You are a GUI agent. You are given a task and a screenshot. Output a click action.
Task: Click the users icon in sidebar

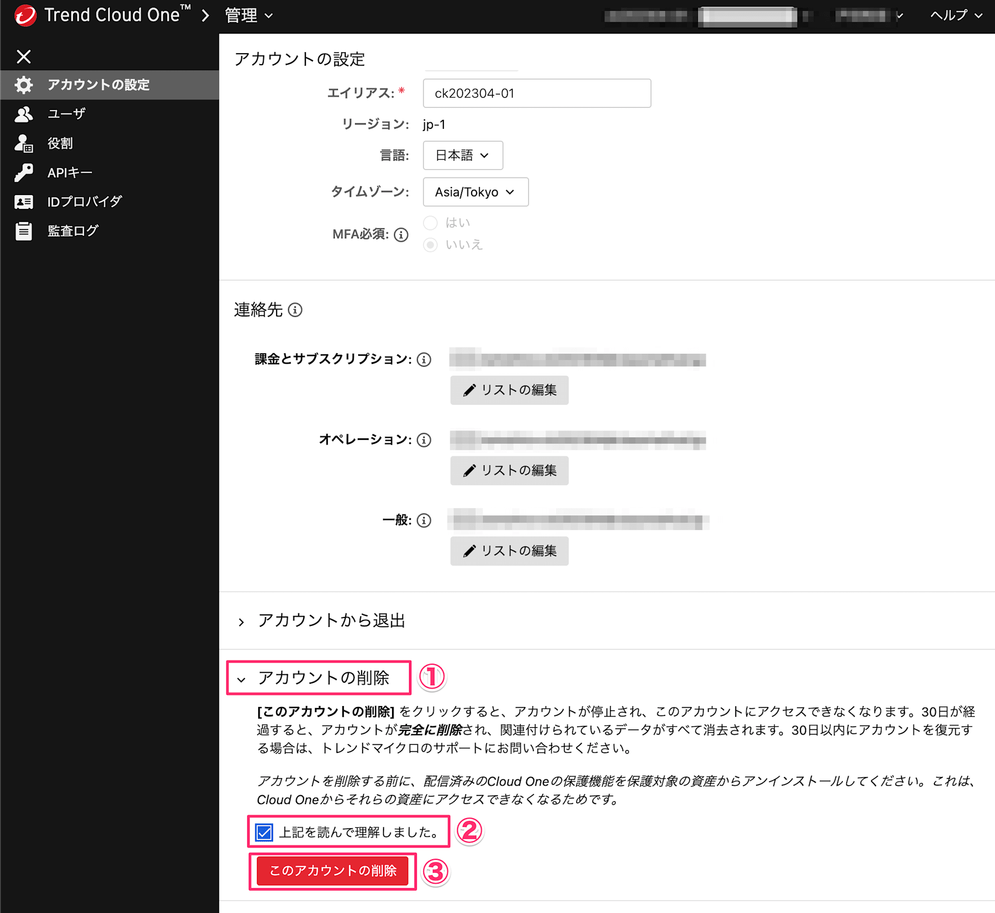click(23, 114)
